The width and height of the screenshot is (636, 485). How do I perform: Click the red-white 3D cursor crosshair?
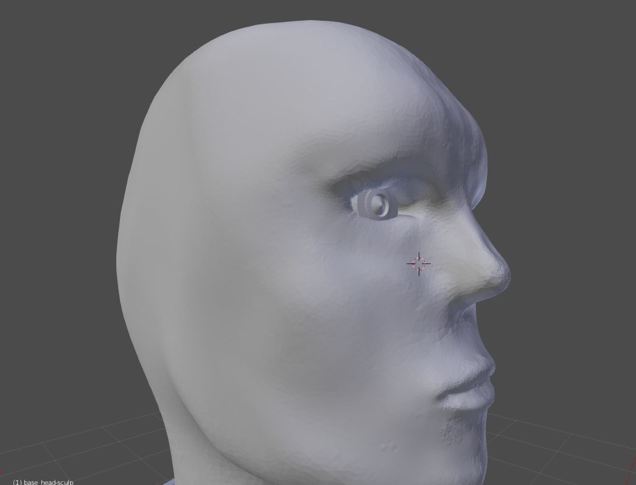point(419,264)
